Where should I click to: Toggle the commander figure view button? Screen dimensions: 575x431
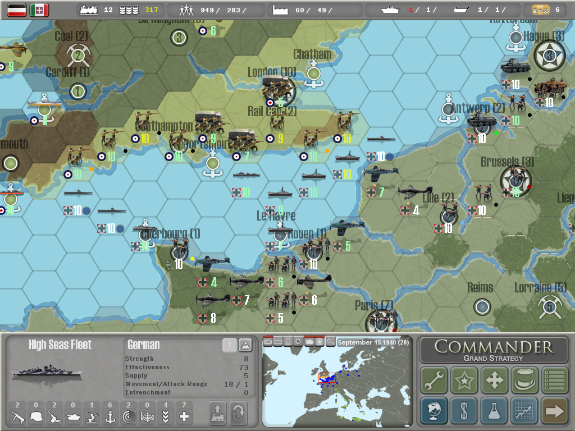click(x=229, y=345)
